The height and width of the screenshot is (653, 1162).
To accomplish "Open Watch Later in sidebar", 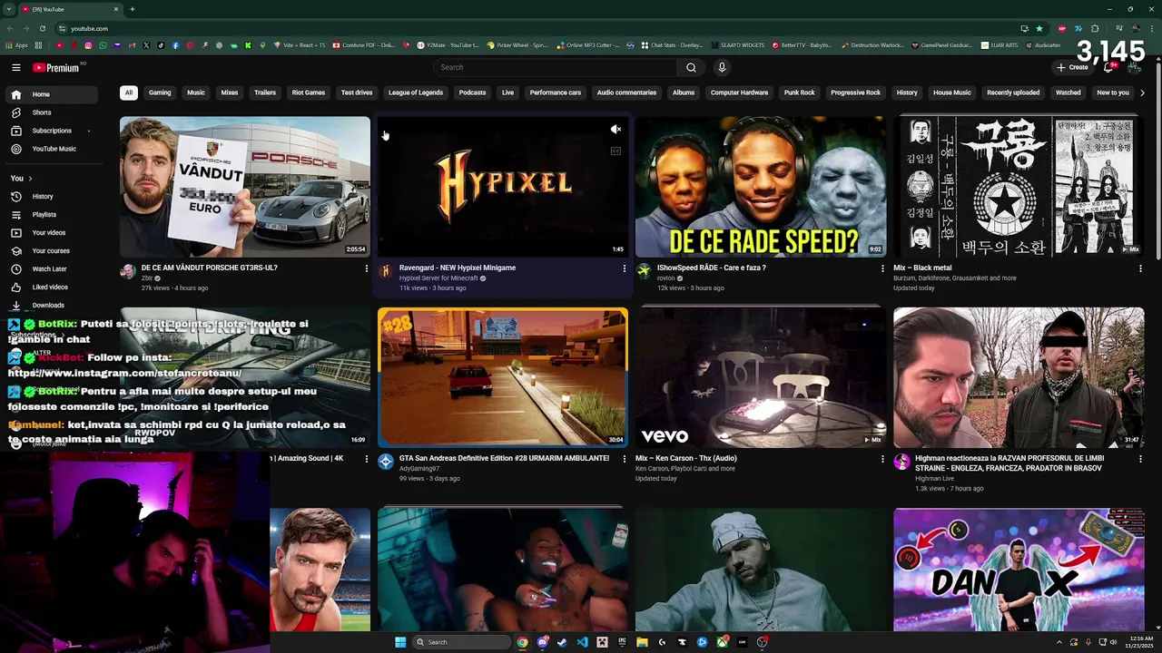I will click(x=54, y=269).
